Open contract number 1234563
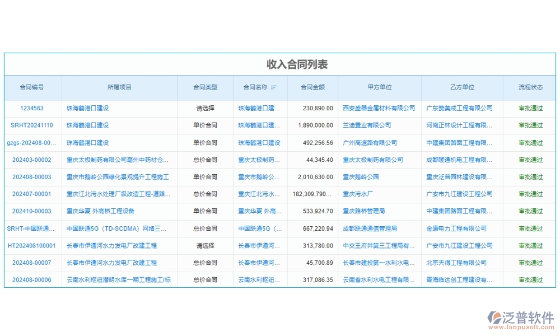560x336 pixels. [x=31, y=108]
